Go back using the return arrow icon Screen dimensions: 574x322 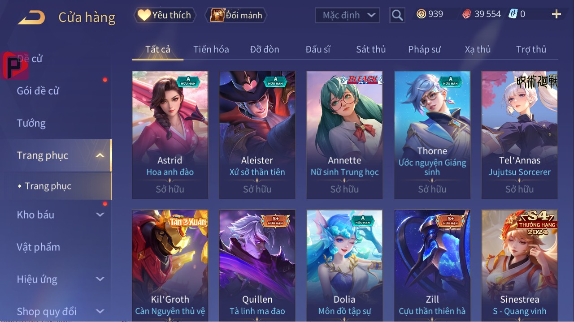tap(31, 17)
